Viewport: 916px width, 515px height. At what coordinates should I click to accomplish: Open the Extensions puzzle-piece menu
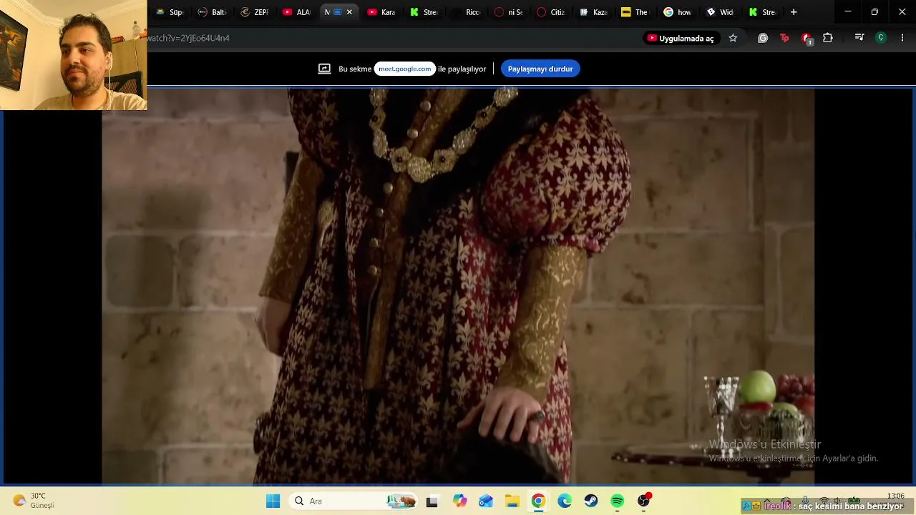[828, 38]
